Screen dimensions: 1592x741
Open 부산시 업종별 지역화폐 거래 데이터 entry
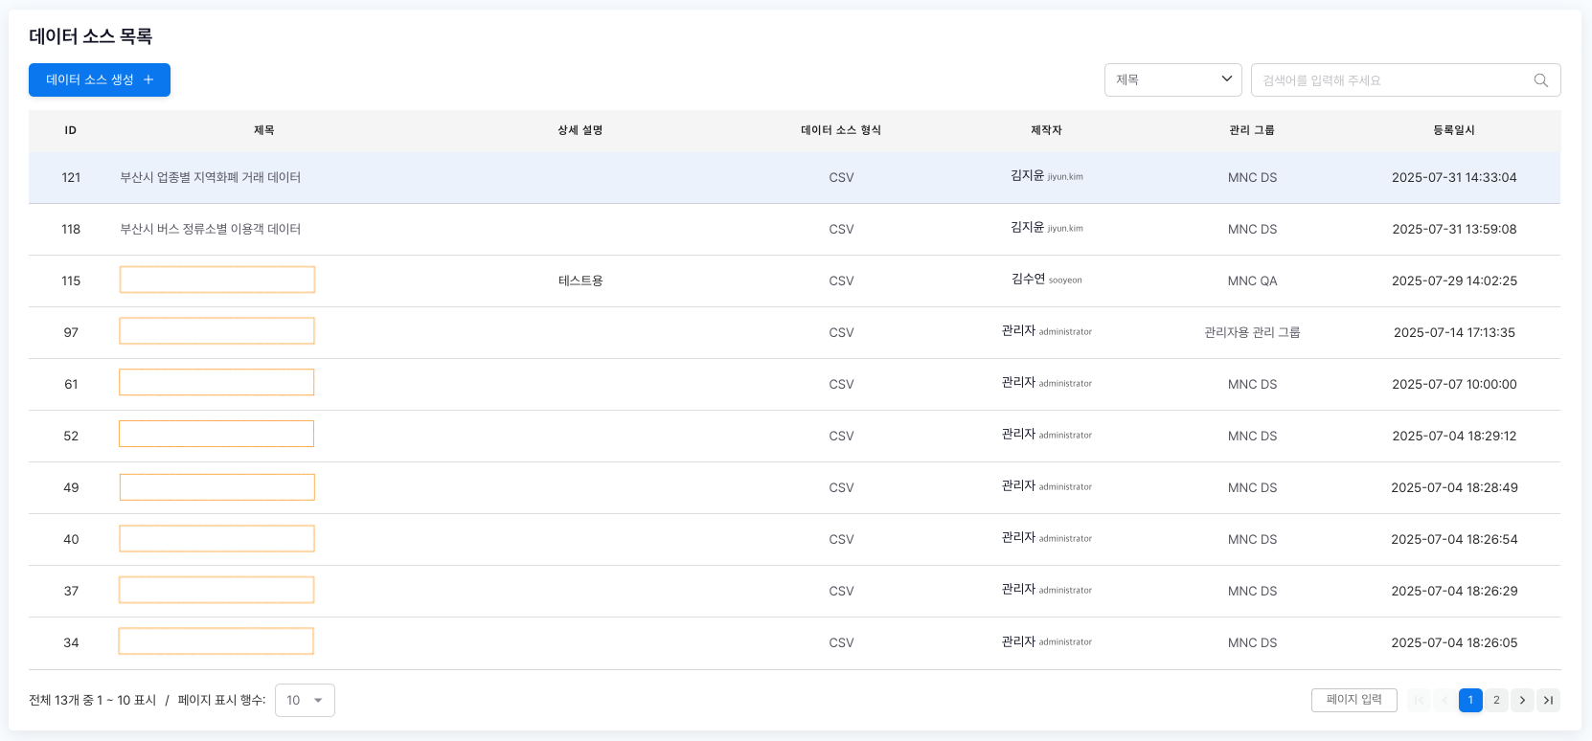(210, 177)
